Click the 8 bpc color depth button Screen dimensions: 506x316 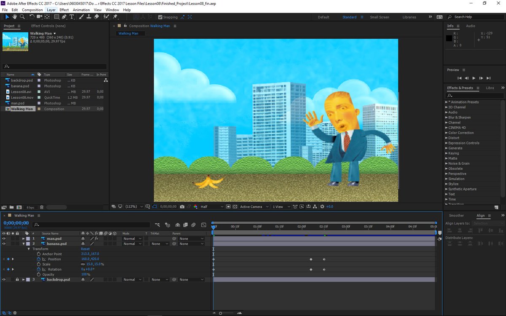31,207
